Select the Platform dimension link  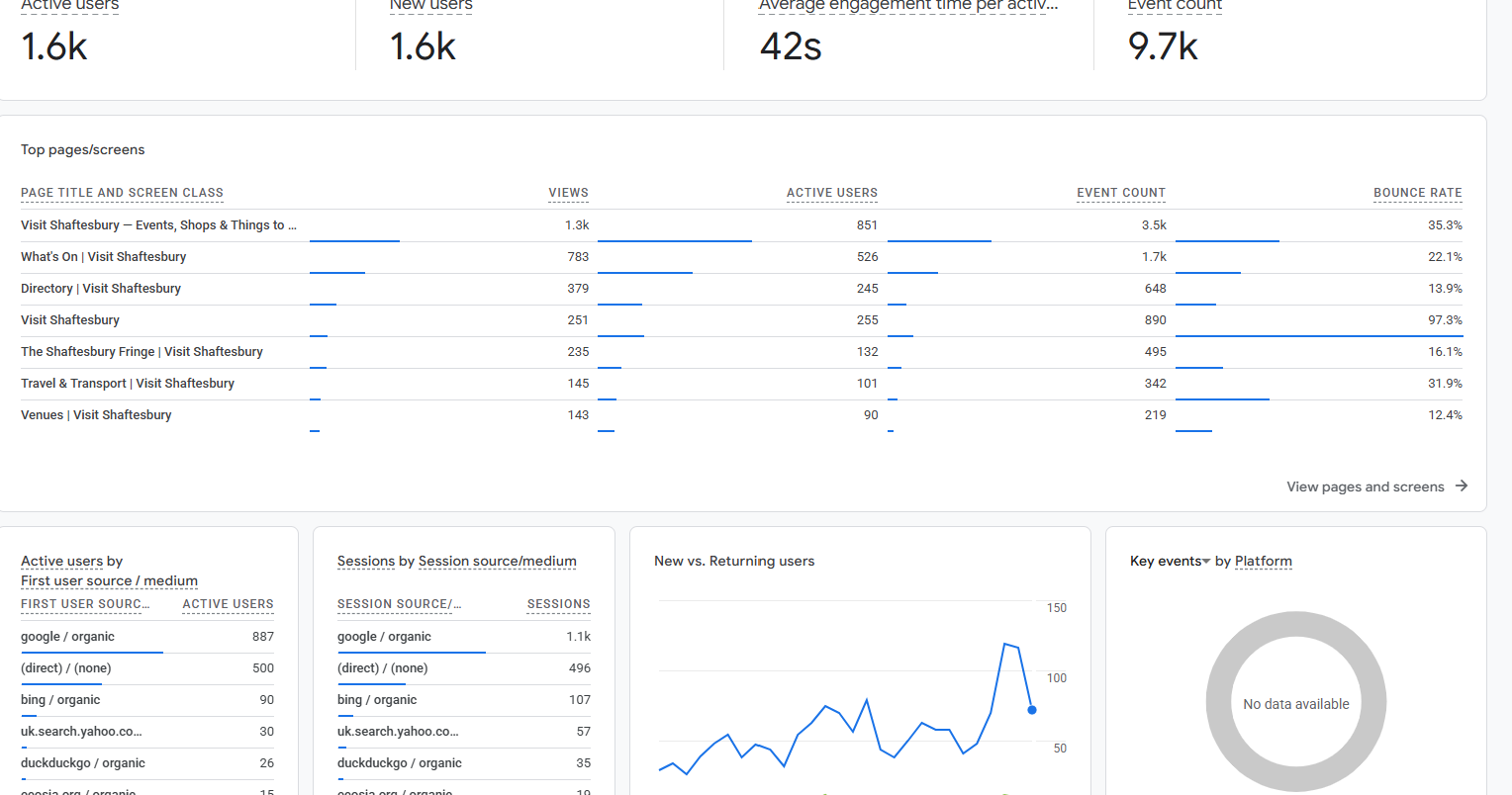(x=1264, y=561)
